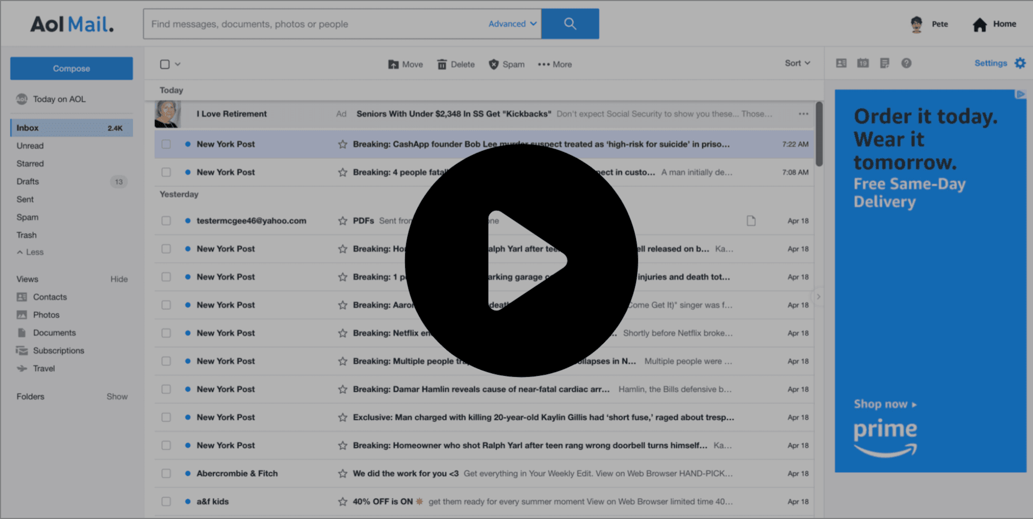The width and height of the screenshot is (1033, 519).
Task: Click the Settings link
Action: [991, 63]
